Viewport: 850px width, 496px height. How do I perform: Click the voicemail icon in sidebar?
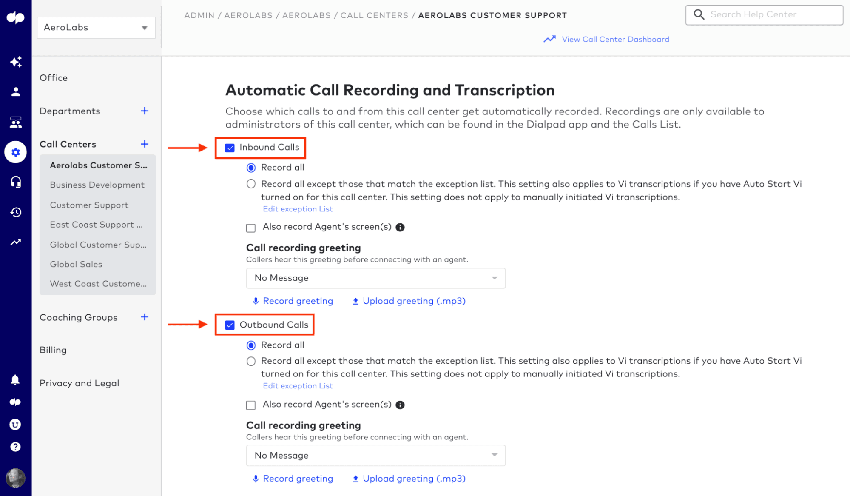click(x=15, y=402)
